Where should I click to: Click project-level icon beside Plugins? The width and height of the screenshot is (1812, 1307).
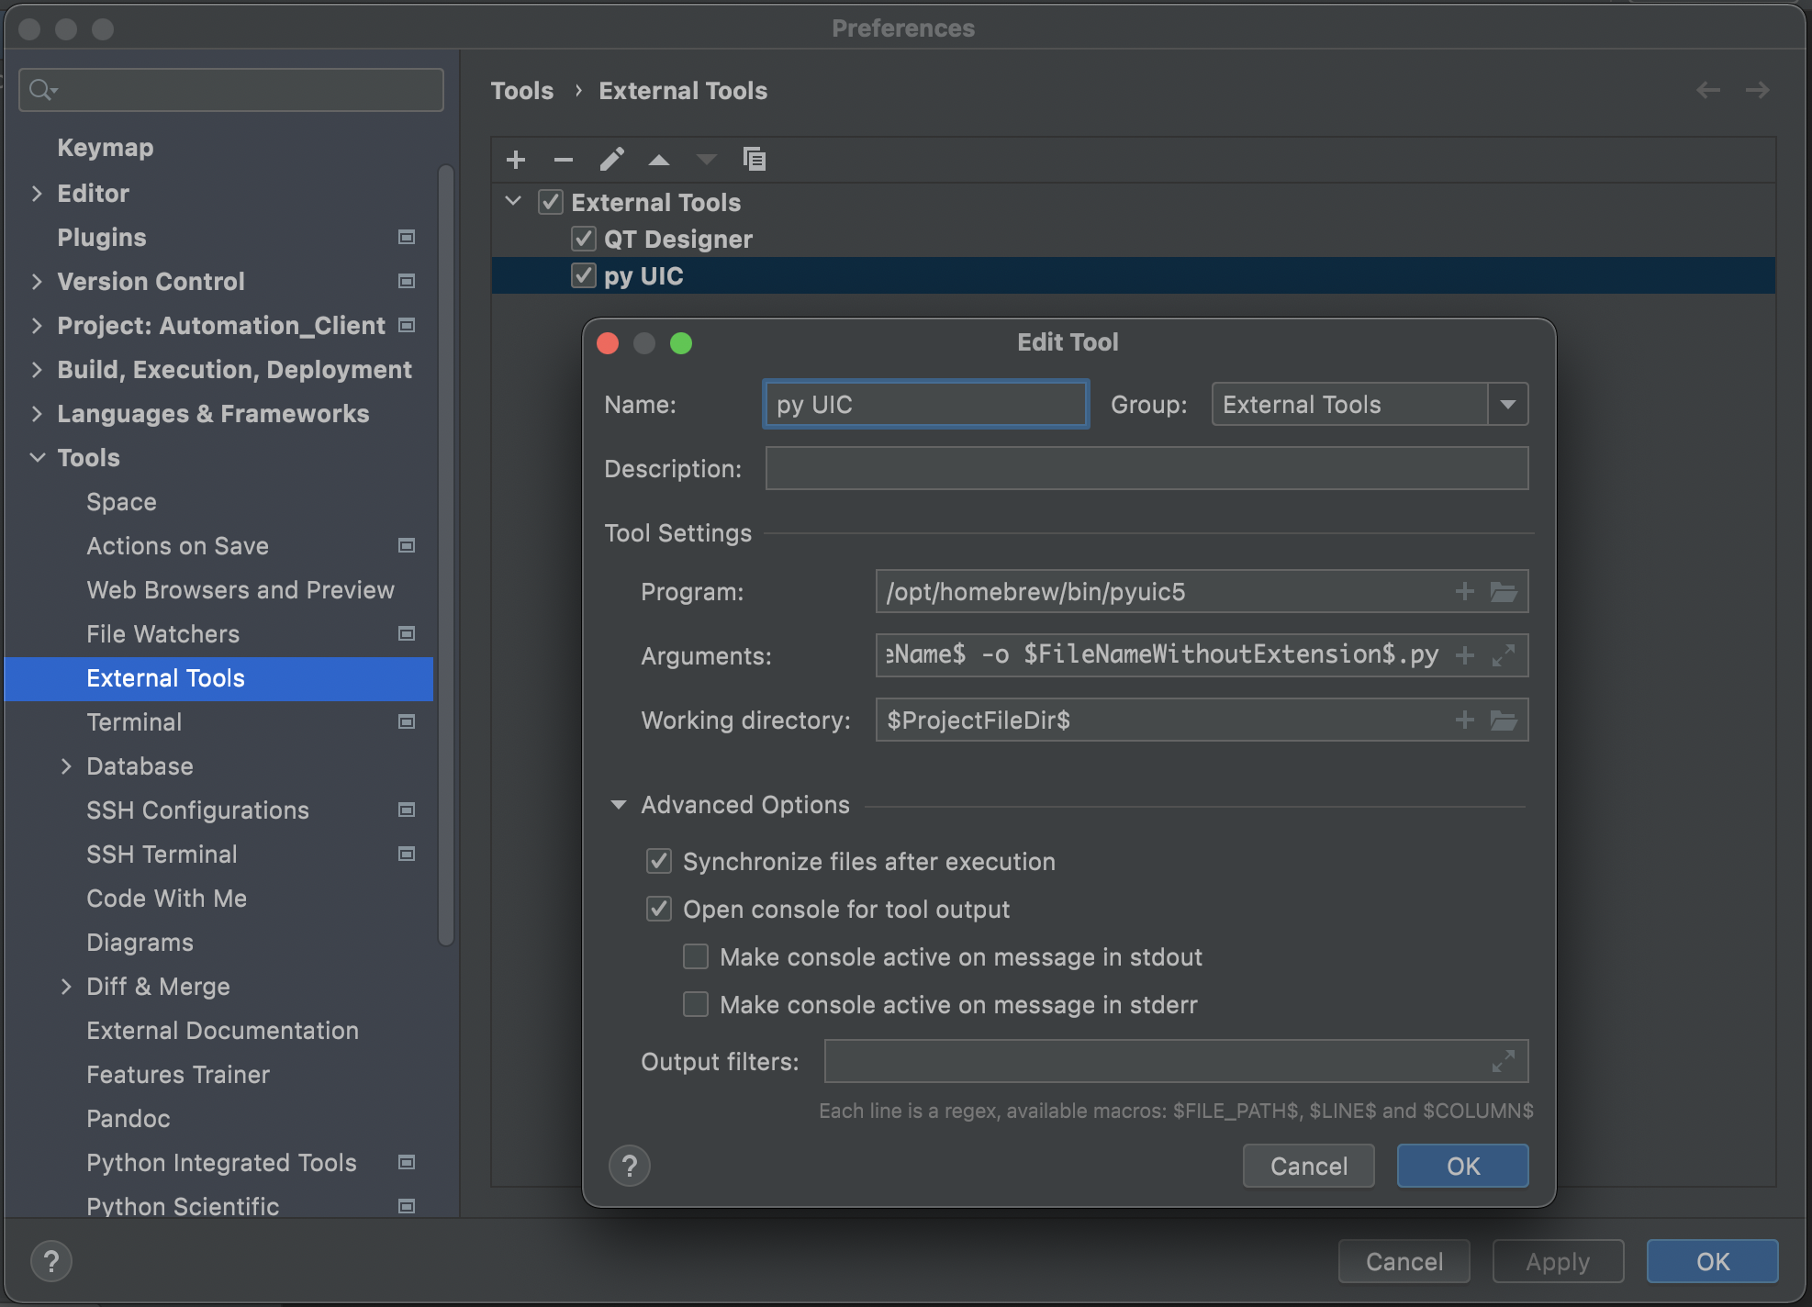407,237
